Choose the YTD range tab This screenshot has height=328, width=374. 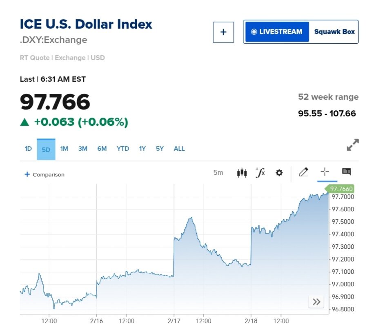tap(122, 149)
